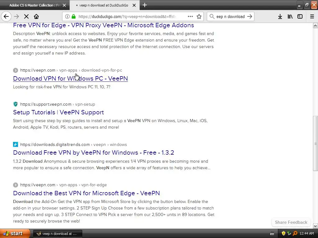Click the green secure connection padlock

tap(74, 16)
